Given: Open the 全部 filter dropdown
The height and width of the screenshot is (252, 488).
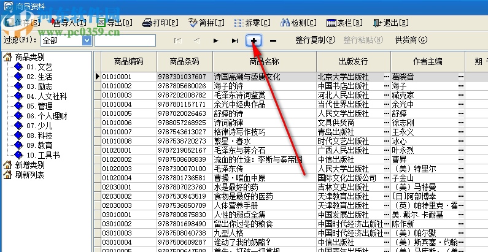Looking at the screenshot, I should (x=87, y=40).
